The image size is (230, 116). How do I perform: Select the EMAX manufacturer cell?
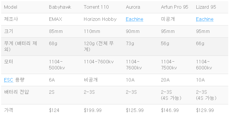pos(55,19)
